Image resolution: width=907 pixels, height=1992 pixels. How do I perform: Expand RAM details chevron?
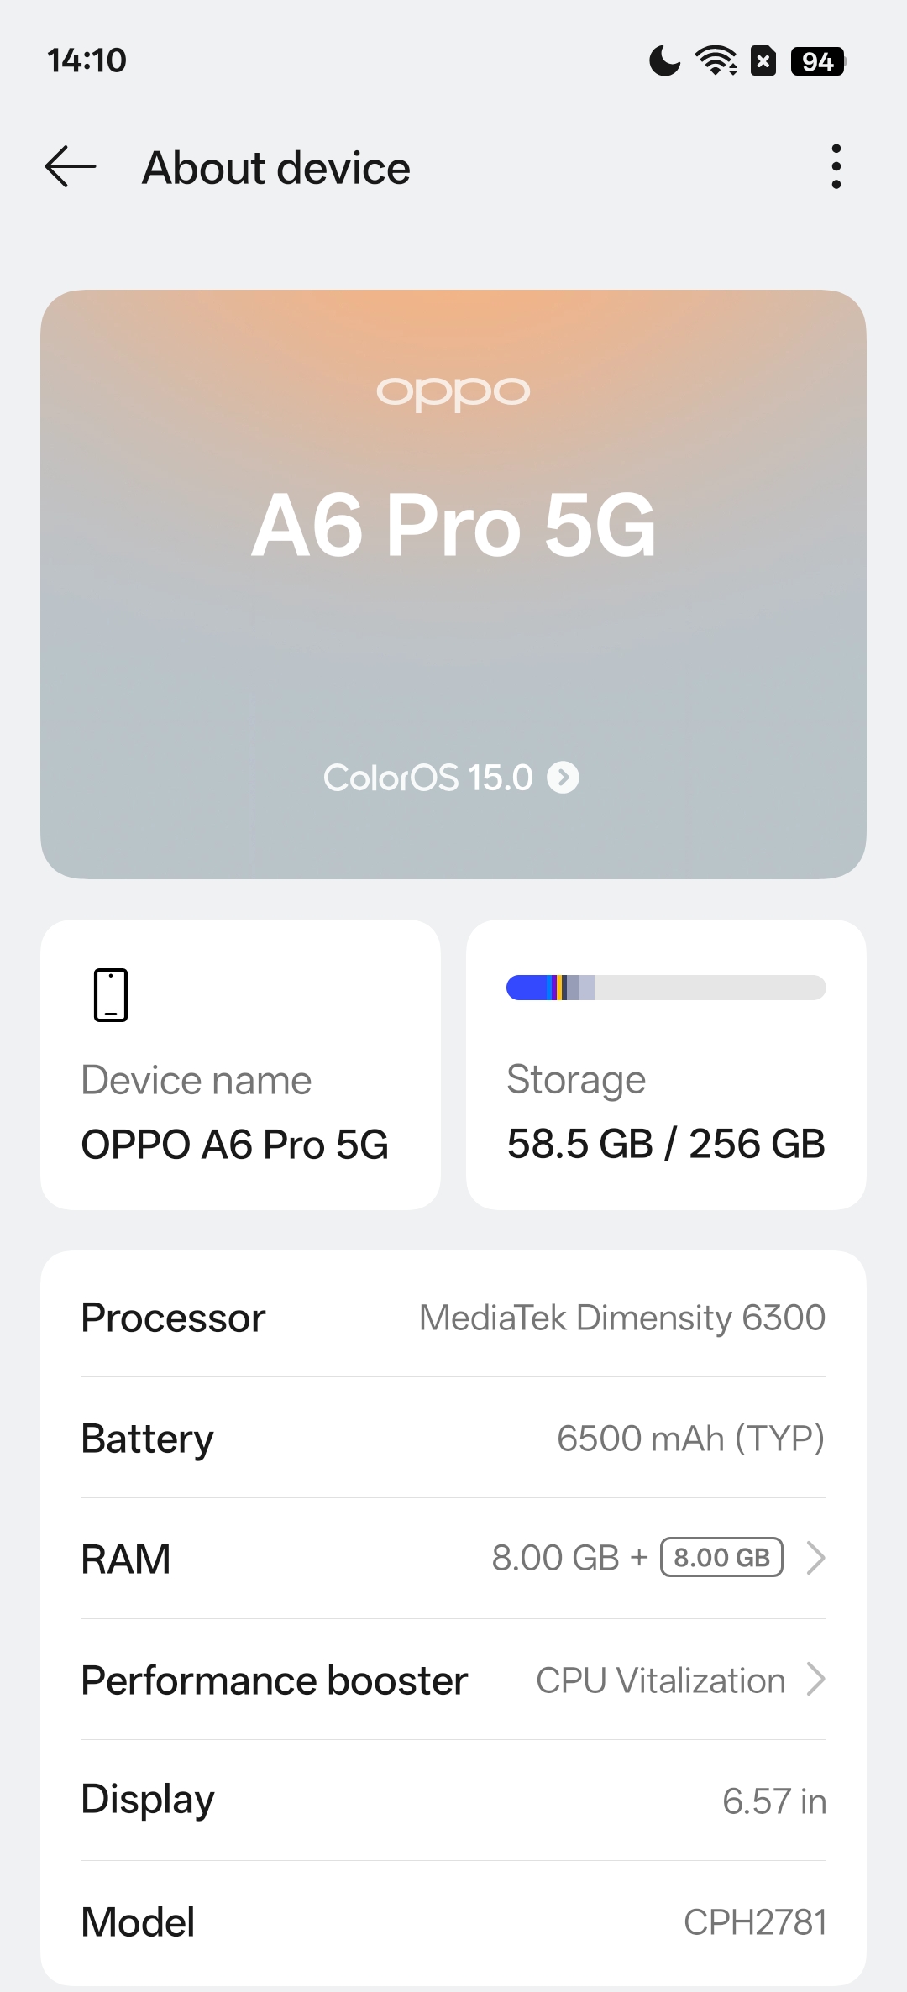[815, 1558]
